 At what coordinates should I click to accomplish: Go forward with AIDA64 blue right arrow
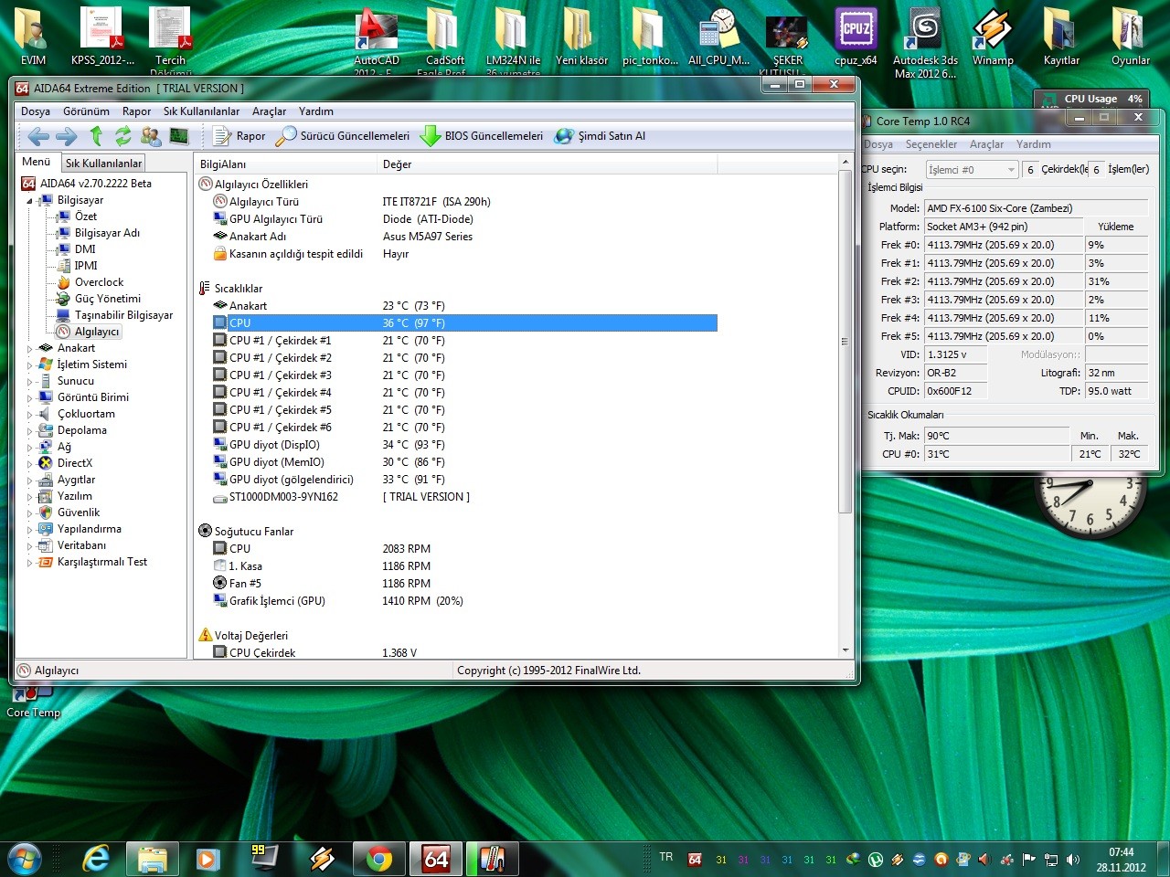click(x=66, y=136)
